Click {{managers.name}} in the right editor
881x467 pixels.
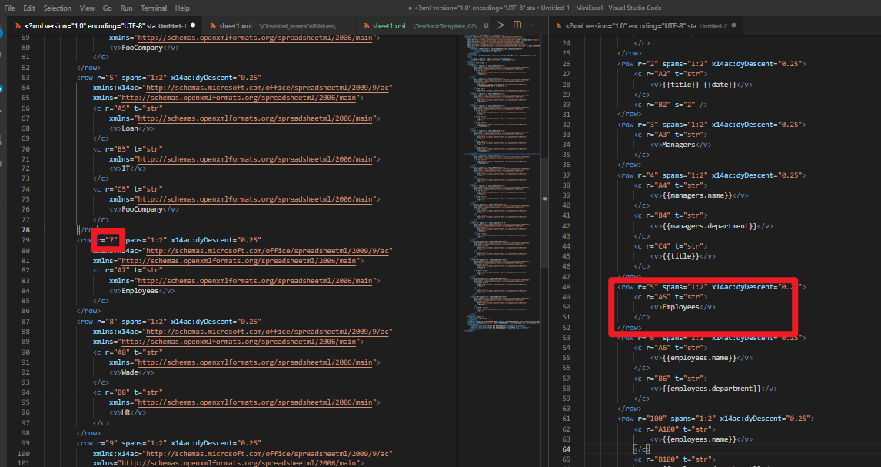click(x=696, y=195)
